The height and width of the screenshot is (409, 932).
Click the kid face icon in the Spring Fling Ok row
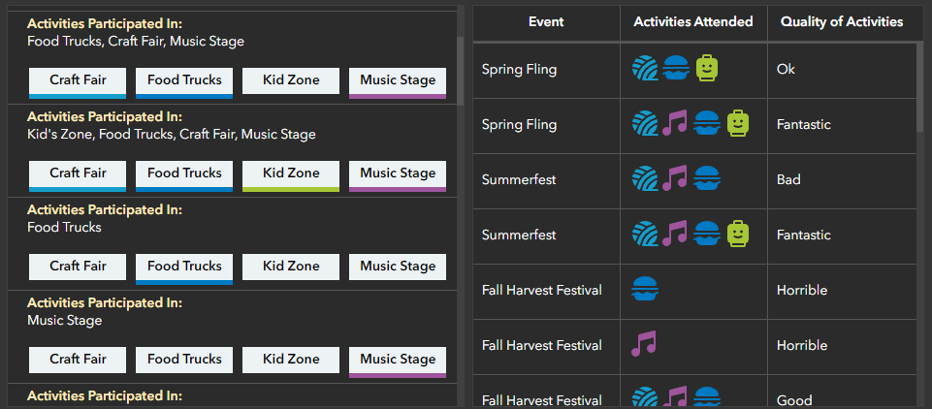coord(707,69)
